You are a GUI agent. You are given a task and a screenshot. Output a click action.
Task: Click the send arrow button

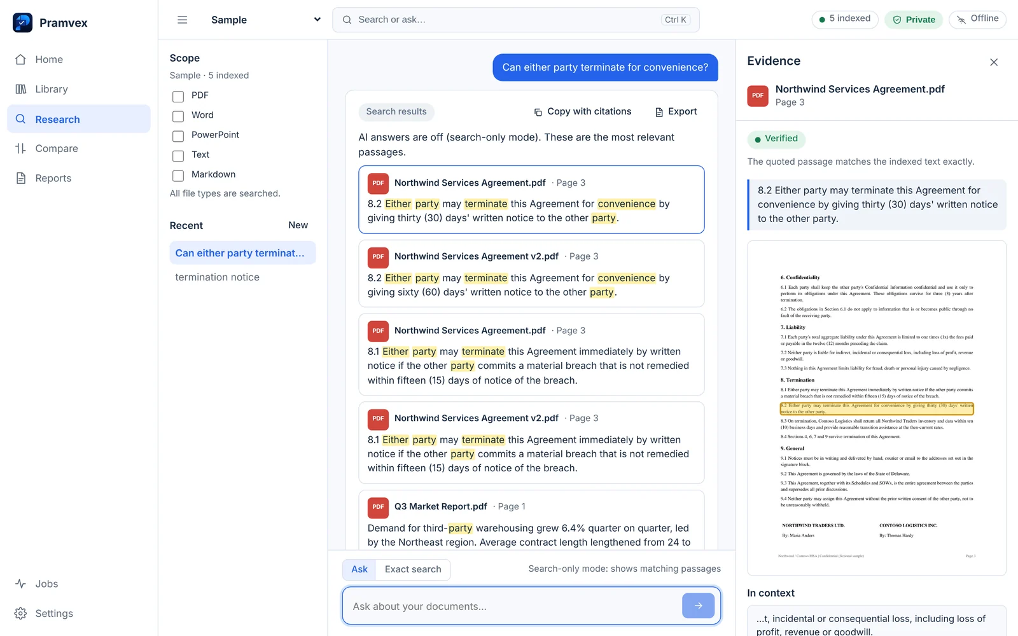(x=698, y=605)
